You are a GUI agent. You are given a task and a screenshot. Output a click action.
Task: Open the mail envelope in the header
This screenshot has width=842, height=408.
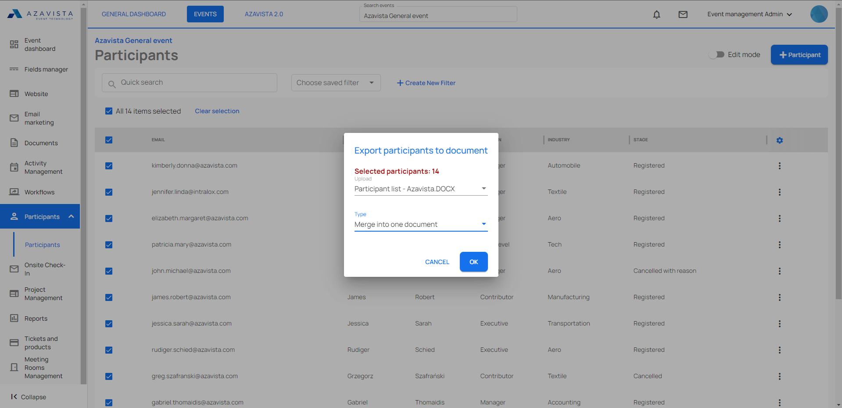[x=683, y=14]
